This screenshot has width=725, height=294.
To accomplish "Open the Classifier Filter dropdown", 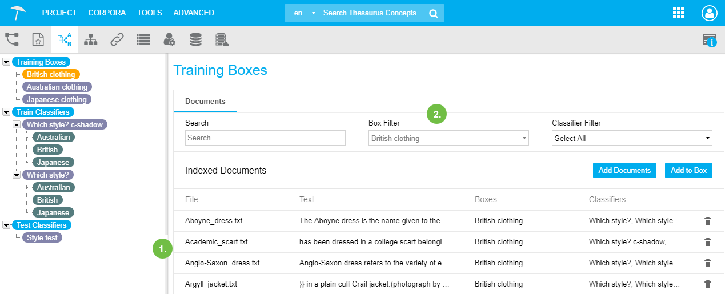I will click(x=632, y=138).
